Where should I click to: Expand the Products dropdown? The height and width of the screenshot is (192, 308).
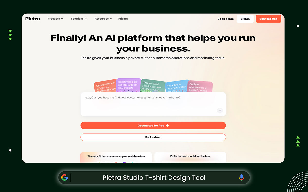(55, 19)
